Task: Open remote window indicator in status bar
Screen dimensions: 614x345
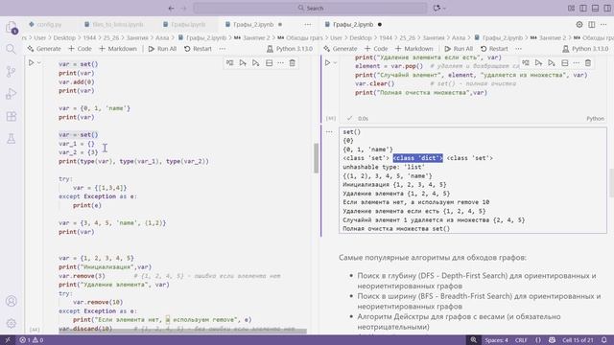Action: tap(8, 340)
